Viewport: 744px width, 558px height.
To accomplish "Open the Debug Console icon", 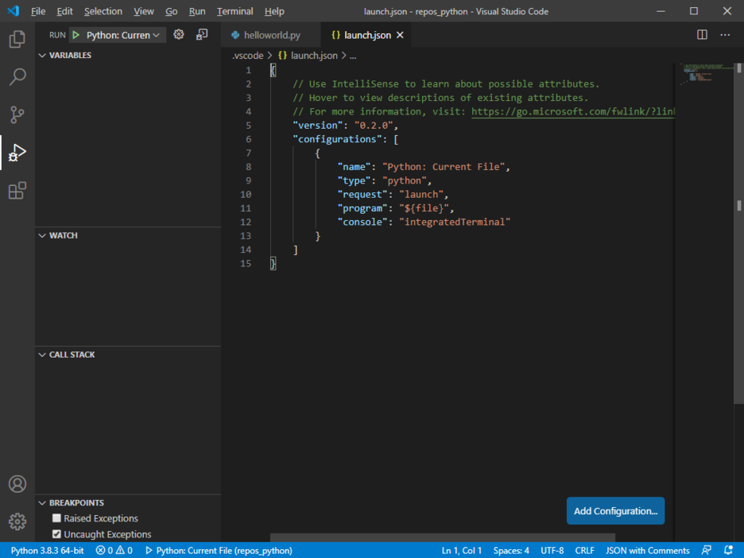I will click(202, 35).
